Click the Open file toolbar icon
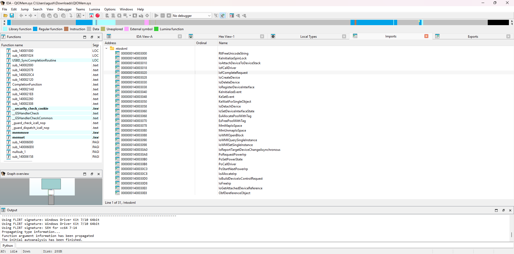 (x=5, y=16)
